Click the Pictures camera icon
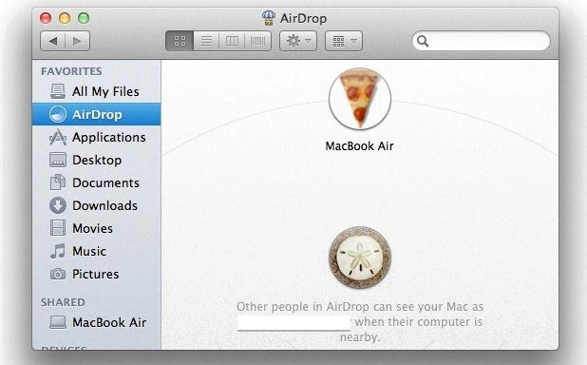Viewport: 587px width, 365px height. 58,274
